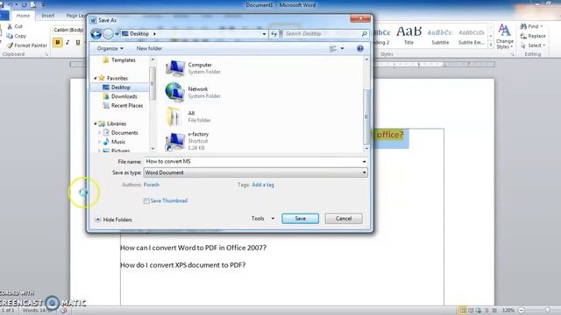This screenshot has width=561, height=315.
Task: Open the Calibri (Body) font name box
Action: 68,30
